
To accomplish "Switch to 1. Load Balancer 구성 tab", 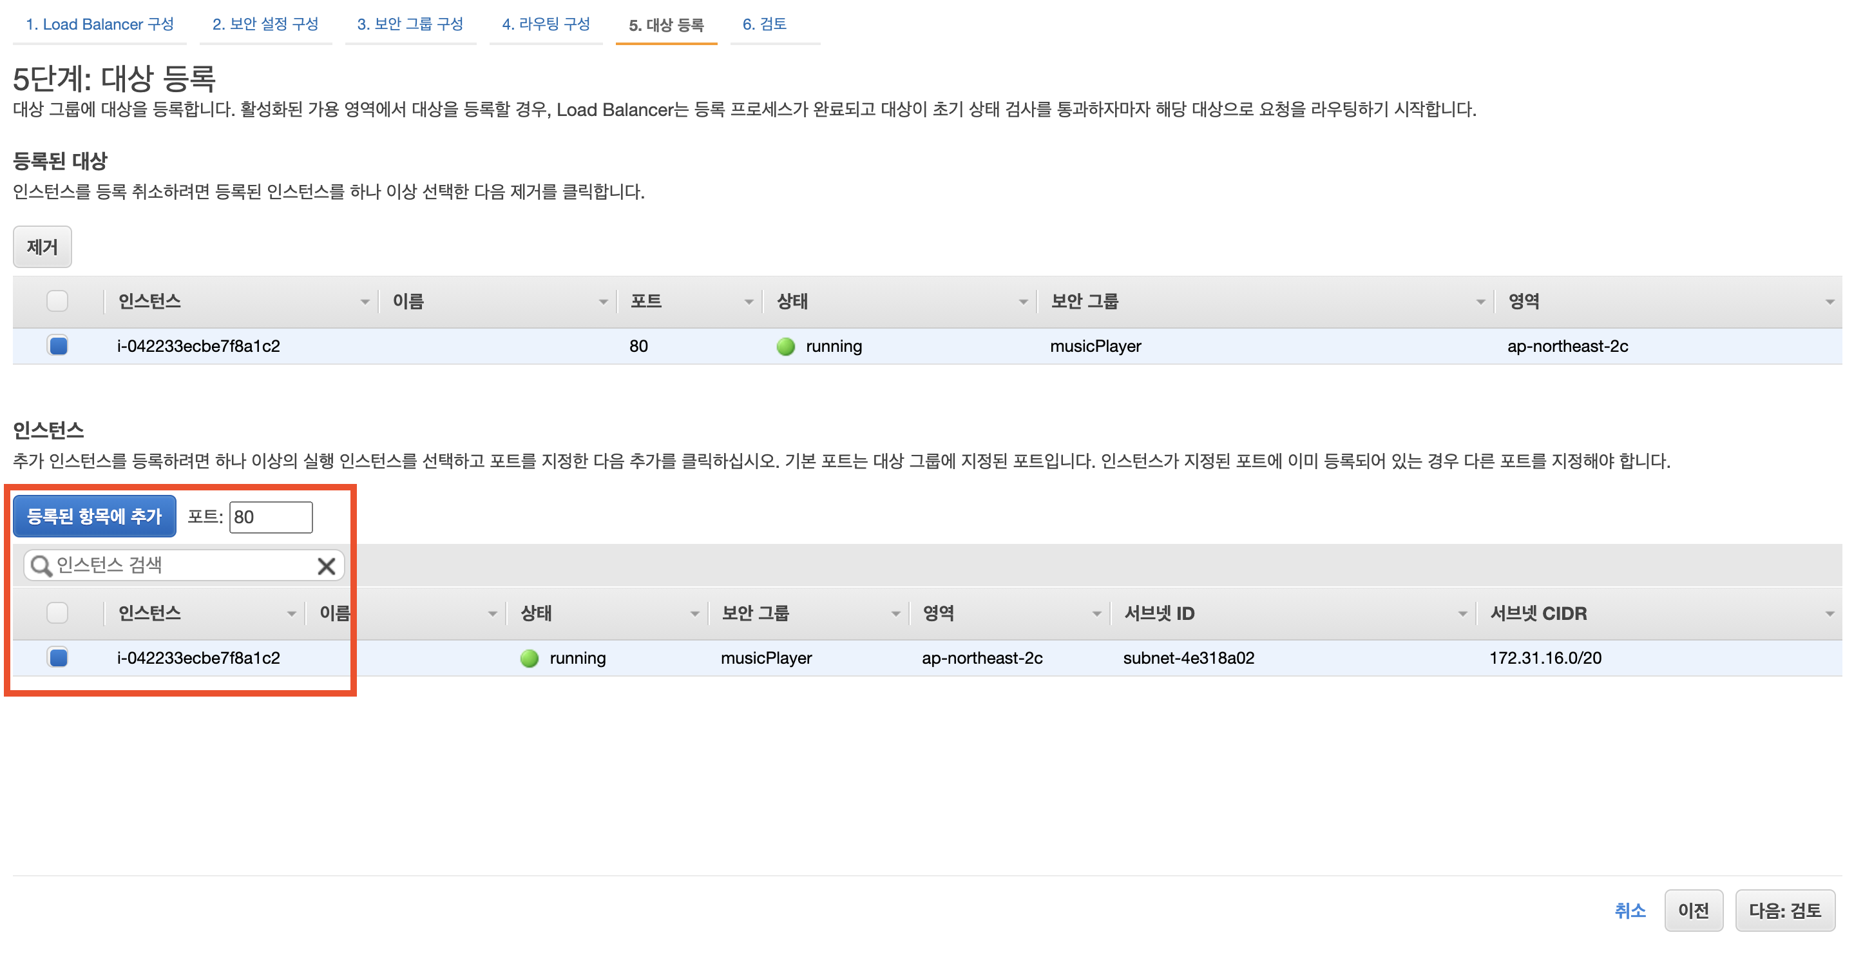I will [100, 24].
